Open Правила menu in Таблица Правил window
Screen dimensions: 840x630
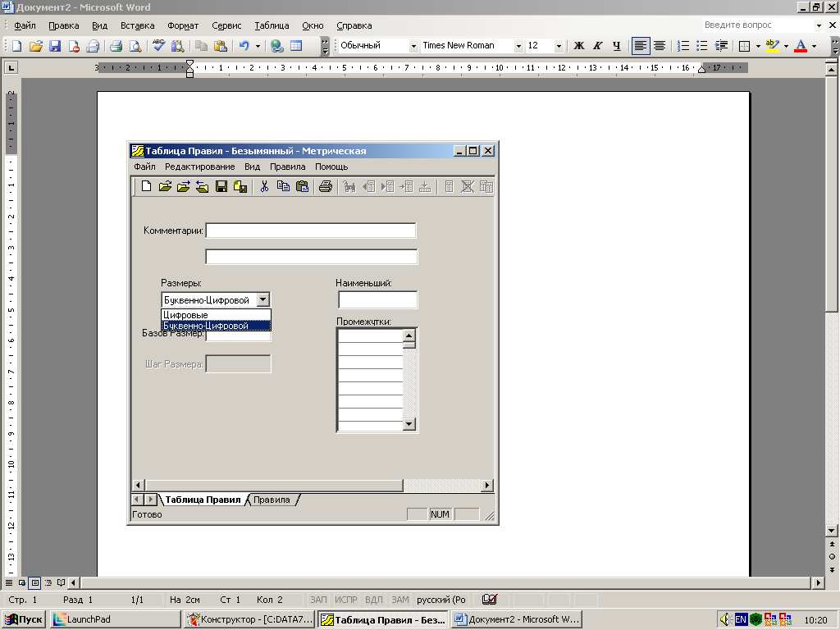click(287, 167)
